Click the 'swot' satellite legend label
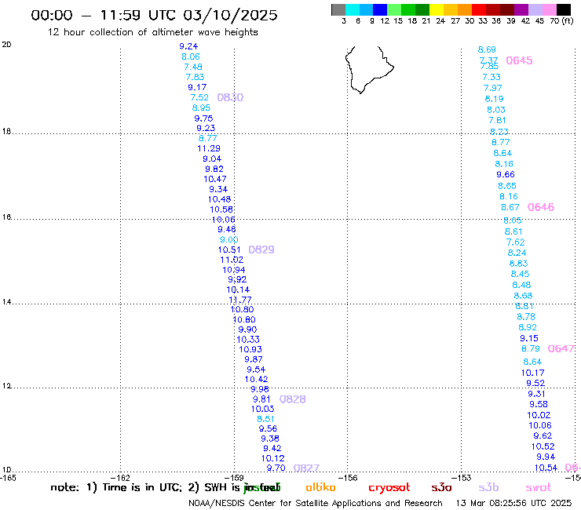 point(539,488)
